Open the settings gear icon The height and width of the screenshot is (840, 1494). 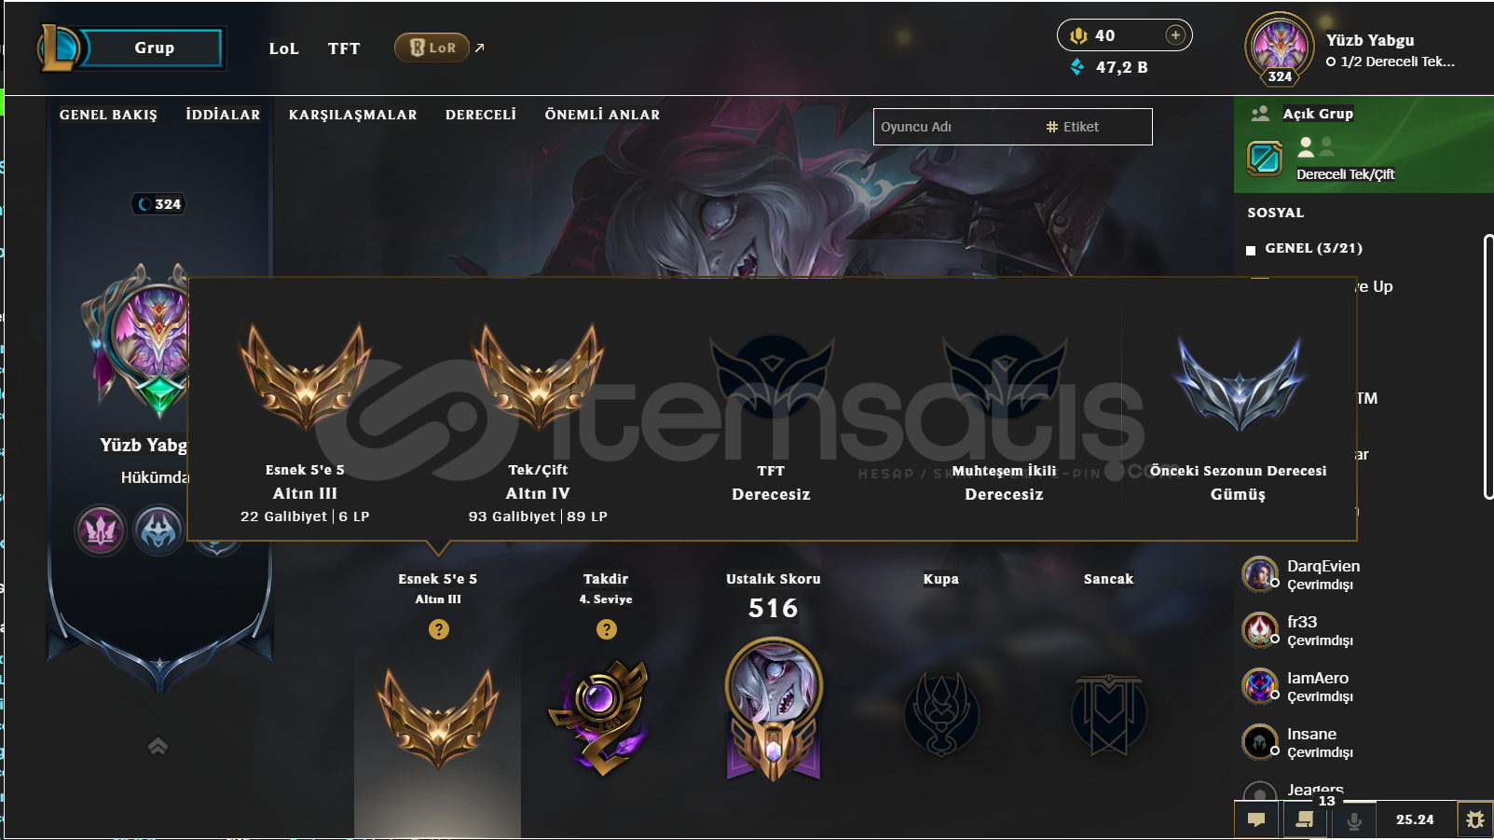coord(1474,819)
